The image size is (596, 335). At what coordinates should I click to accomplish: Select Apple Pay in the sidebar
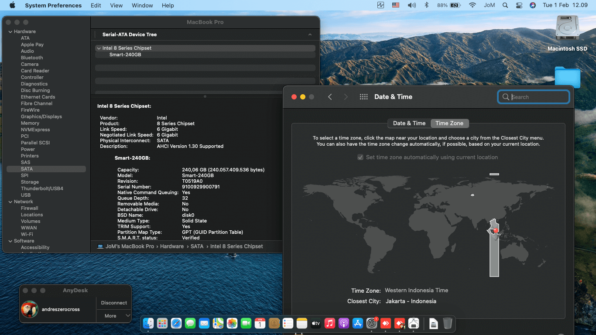(x=32, y=44)
